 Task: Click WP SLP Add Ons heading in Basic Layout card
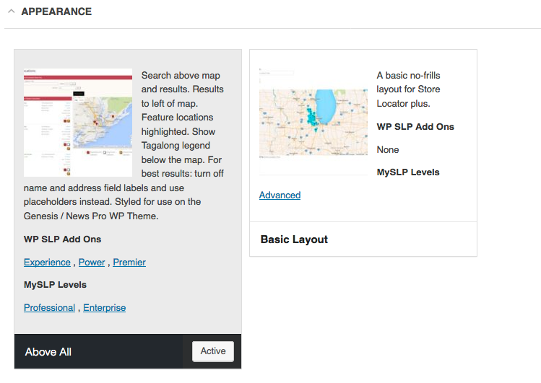coord(415,126)
